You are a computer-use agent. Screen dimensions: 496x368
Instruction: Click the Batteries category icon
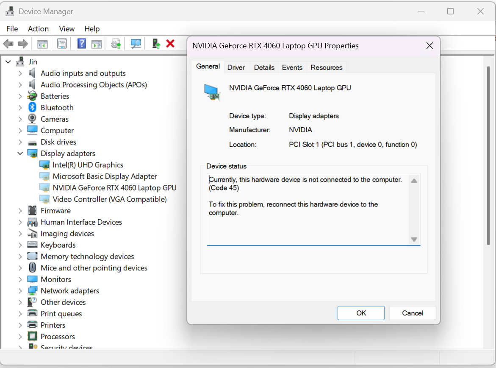32,96
